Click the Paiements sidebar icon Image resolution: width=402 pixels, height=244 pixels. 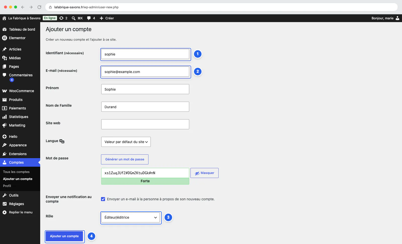[x=5, y=108]
